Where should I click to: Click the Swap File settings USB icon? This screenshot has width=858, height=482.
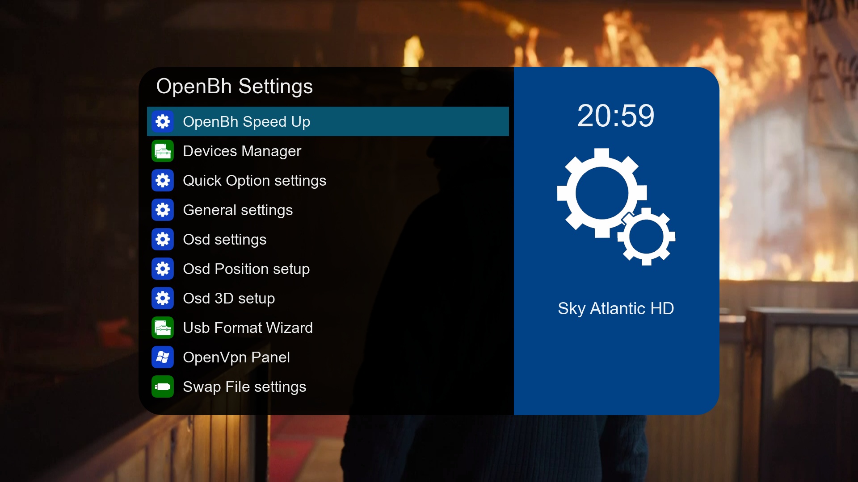tap(163, 386)
